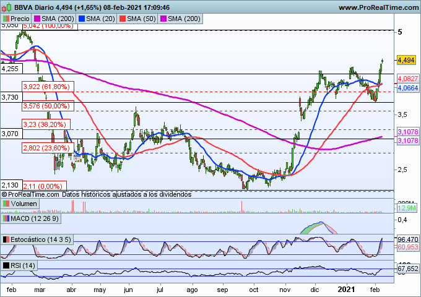Click the candlestick chart icon beside BBVA title
This screenshot has width=421, height=297.
(6, 7)
